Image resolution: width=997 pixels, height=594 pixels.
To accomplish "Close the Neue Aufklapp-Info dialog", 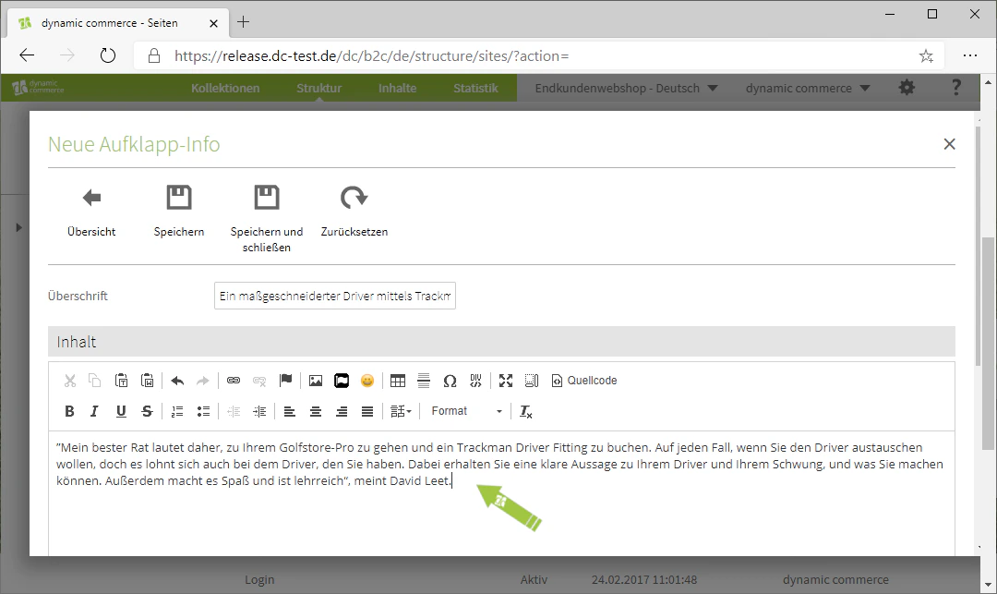I will [949, 144].
